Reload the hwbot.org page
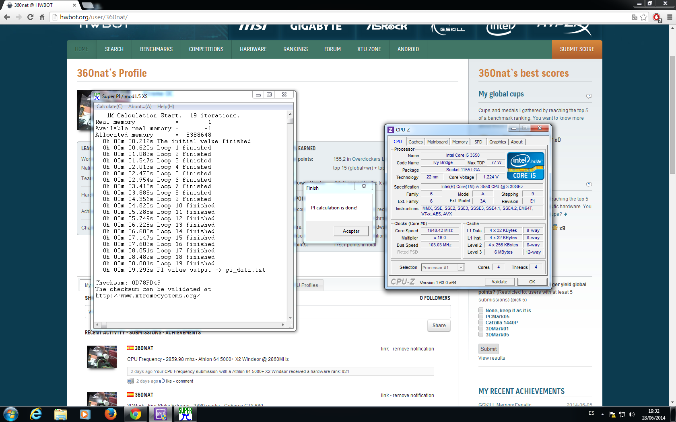The image size is (676, 422). click(x=30, y=17)
